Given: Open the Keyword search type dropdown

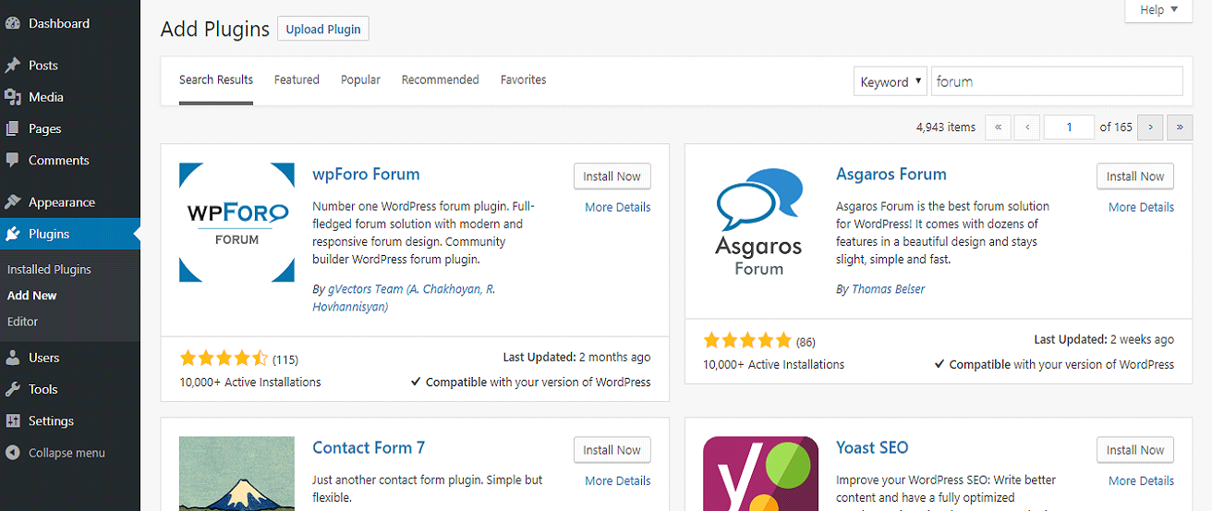Looking at the screenshot, I should tap(890, 81).
